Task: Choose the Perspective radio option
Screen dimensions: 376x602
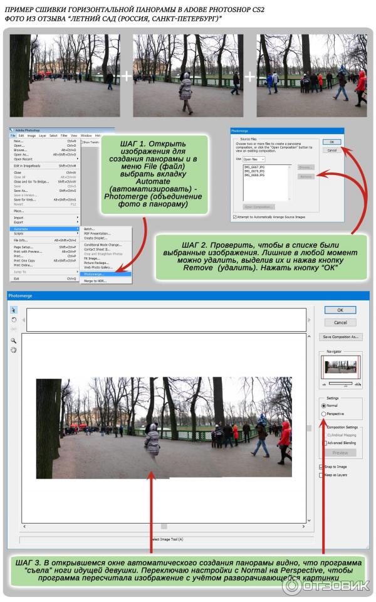Action: tap(323, 414)
